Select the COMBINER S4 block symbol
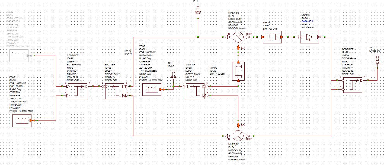The width and height of the screenshot is (384, 165). point(77,91)
